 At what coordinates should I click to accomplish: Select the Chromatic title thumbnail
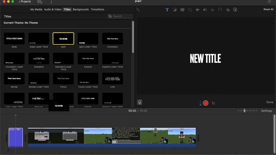[x=113, y=38]
